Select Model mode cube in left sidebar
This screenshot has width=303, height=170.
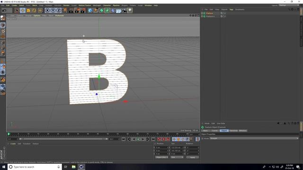point(3,25)
